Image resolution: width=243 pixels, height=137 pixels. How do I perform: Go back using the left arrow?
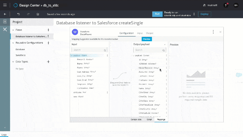[x=5, y=14]
